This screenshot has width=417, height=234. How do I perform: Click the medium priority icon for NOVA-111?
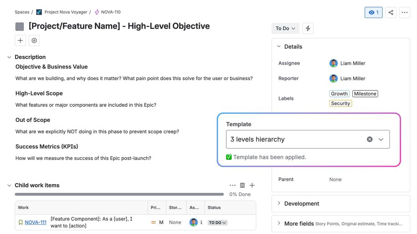[154, 222]
